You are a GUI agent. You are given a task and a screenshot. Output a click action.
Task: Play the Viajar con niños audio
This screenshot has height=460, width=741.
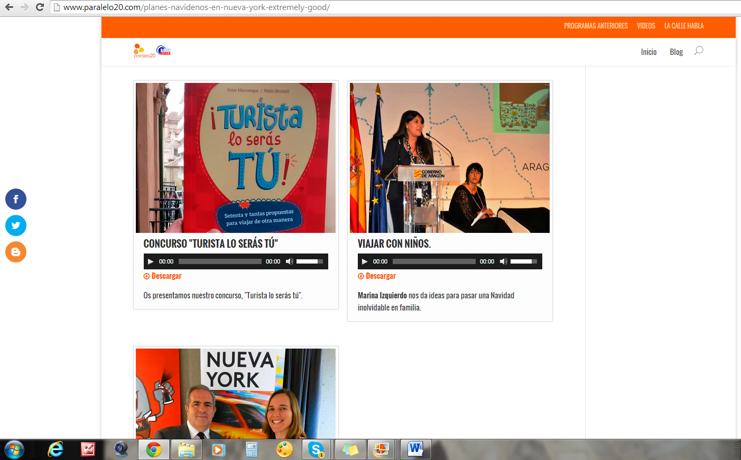365,261
